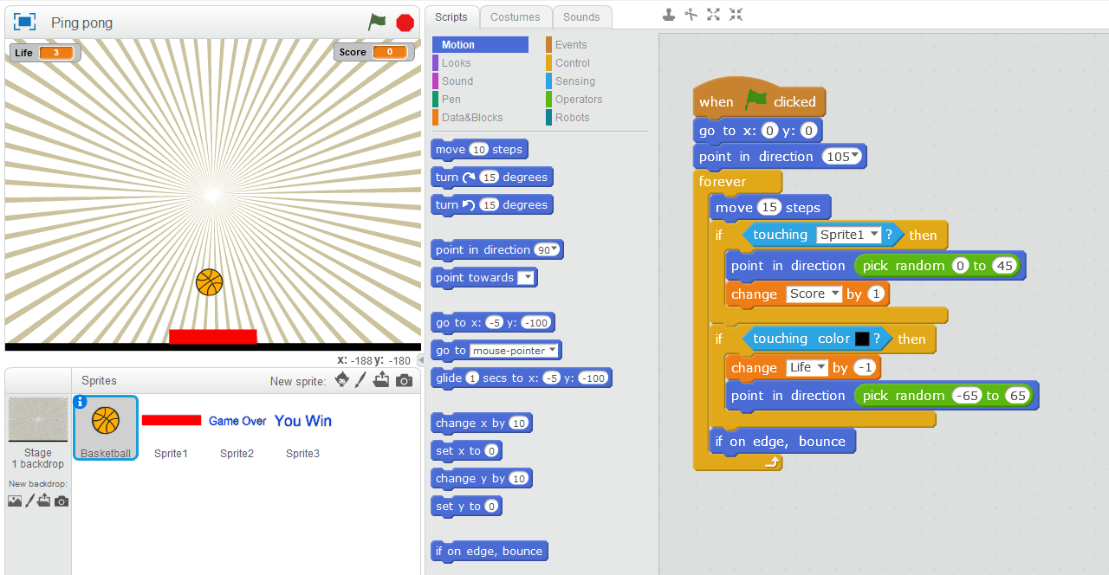This screenshot has width=1109, height=575.
Task: Open the Sounds tab
Action: [581, 16]
